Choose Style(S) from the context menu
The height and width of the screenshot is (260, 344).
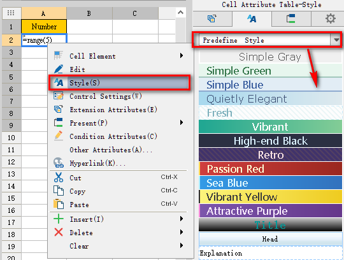[x=119, y=83]
